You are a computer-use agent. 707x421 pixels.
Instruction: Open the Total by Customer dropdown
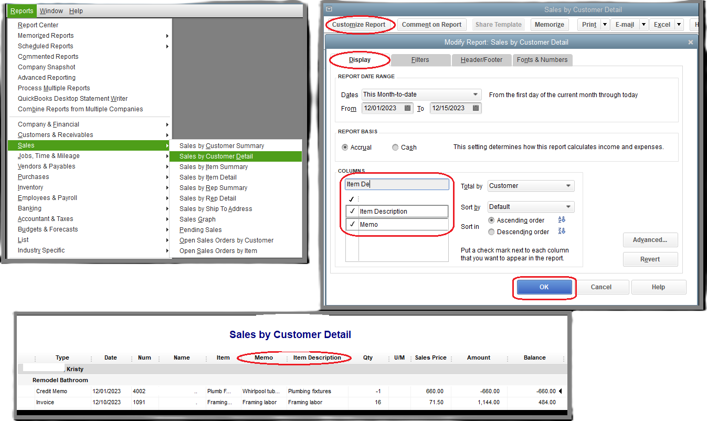click(x=530, y=186)
